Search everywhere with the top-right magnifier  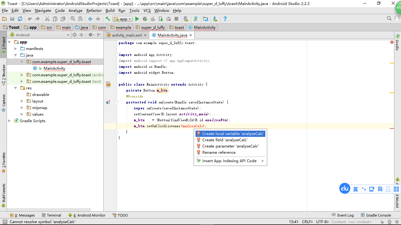tap(389, 18)
